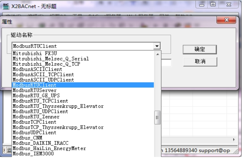The height and width of the screenshot is (158, 242).
Task: Choose Mitsubishi_Melsec_Q_Serial driver
Action: pyautogui.click(x=83, y=59)
